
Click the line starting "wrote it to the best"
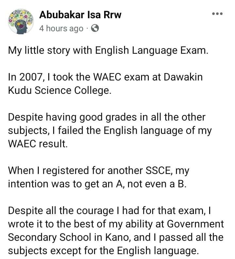(116, 224)
